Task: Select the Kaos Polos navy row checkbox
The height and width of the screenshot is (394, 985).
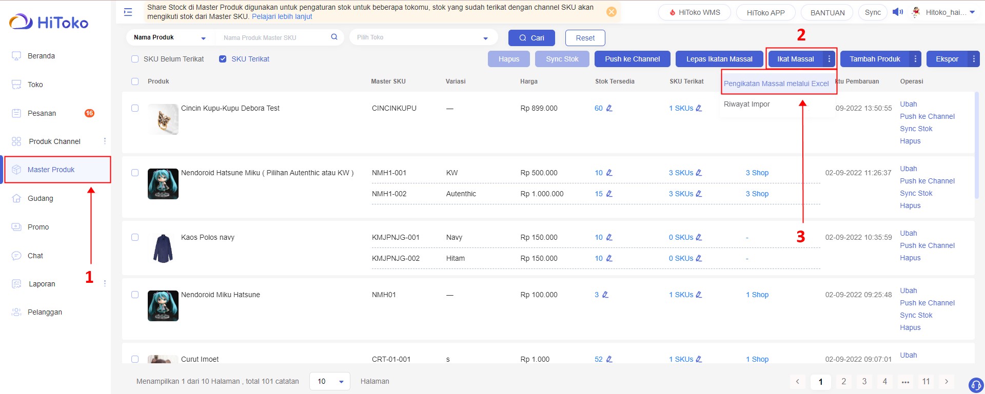Action: pos(135,237)
